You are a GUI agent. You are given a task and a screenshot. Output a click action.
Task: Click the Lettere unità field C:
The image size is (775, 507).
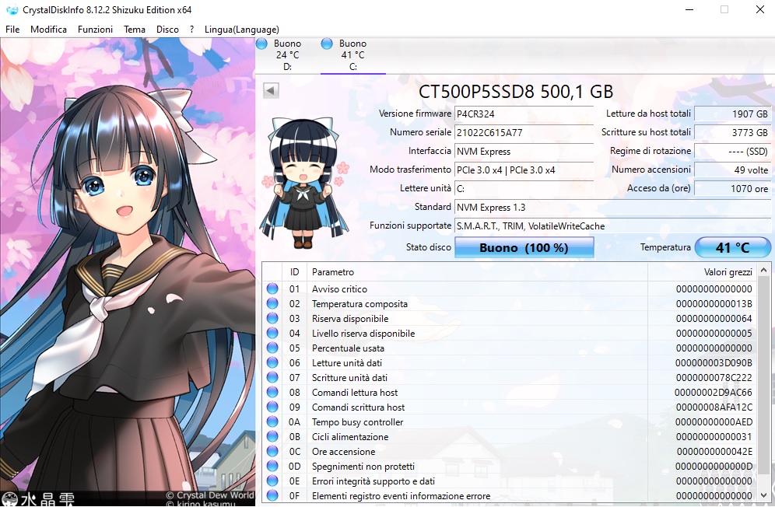[x=524, y=189]
